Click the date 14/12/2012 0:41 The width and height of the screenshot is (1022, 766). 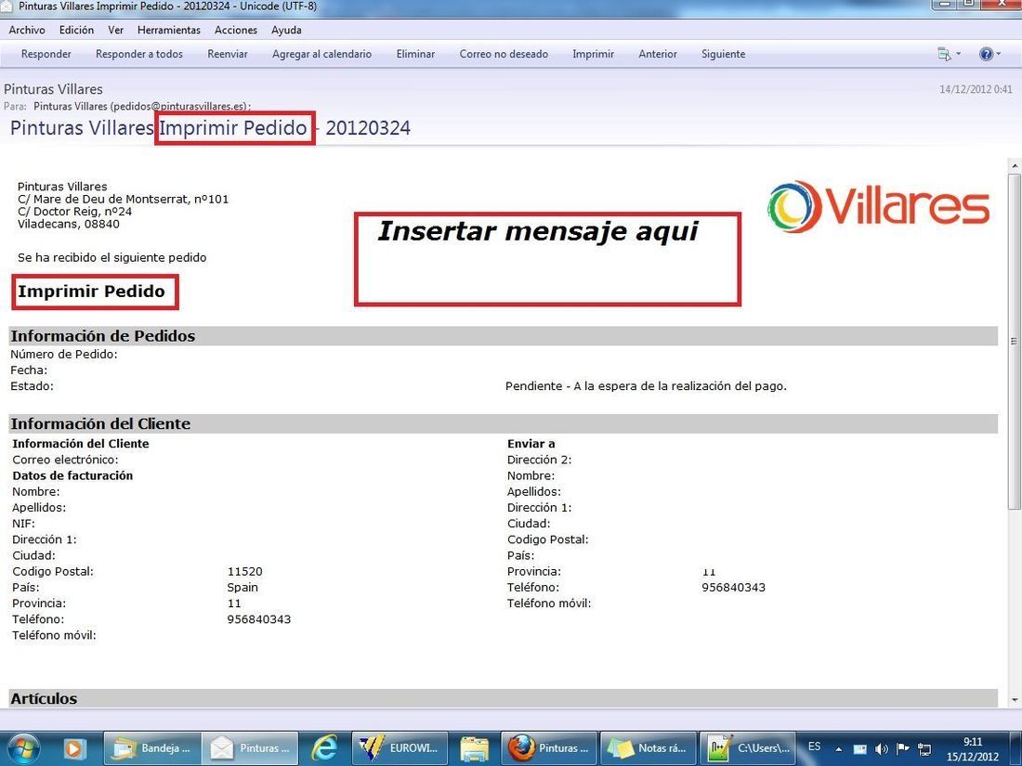[x=975, y=89]
